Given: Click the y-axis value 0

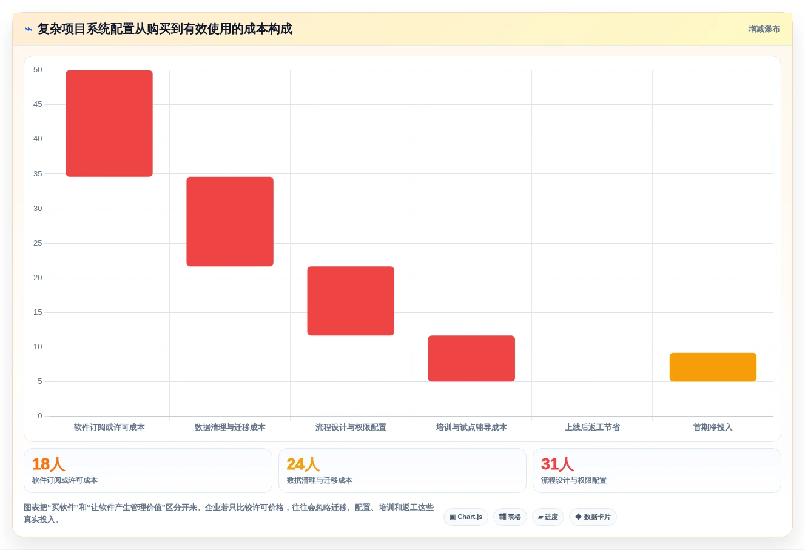Looking at the screenshot, I should click(40, 416).
